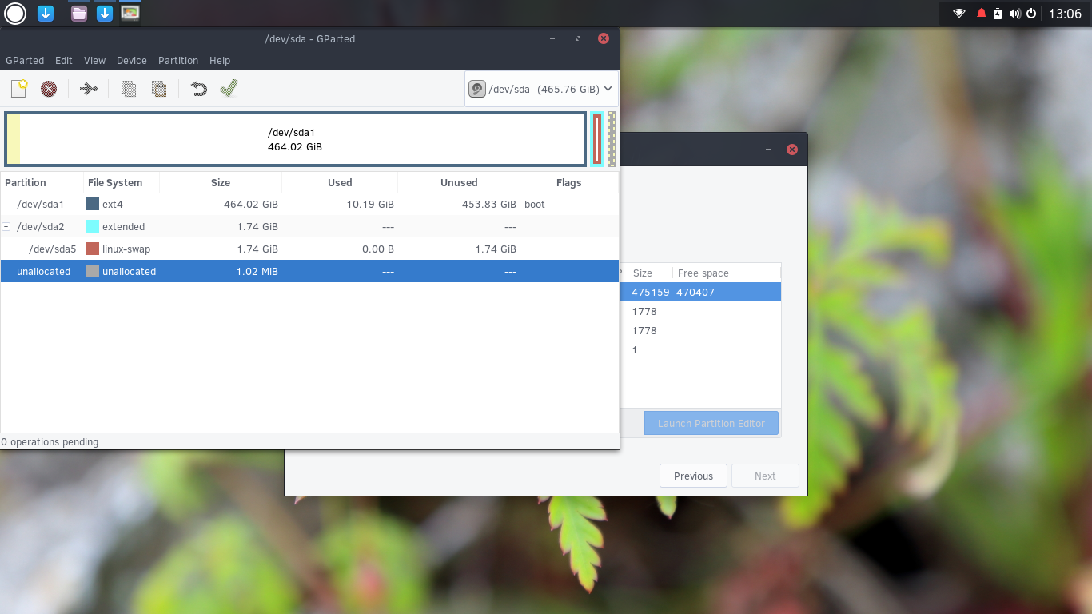Sort by the Partition column header
Image resolution: width=1092 pixels, height=614 pixels.
click(42, 182)
